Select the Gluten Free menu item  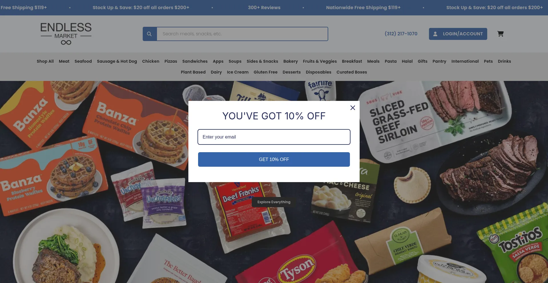[265, 72]
